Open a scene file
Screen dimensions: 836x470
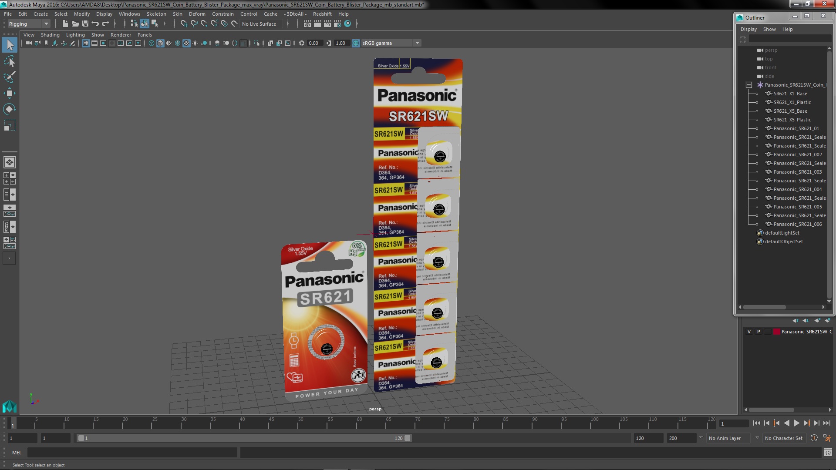(75, 24)
